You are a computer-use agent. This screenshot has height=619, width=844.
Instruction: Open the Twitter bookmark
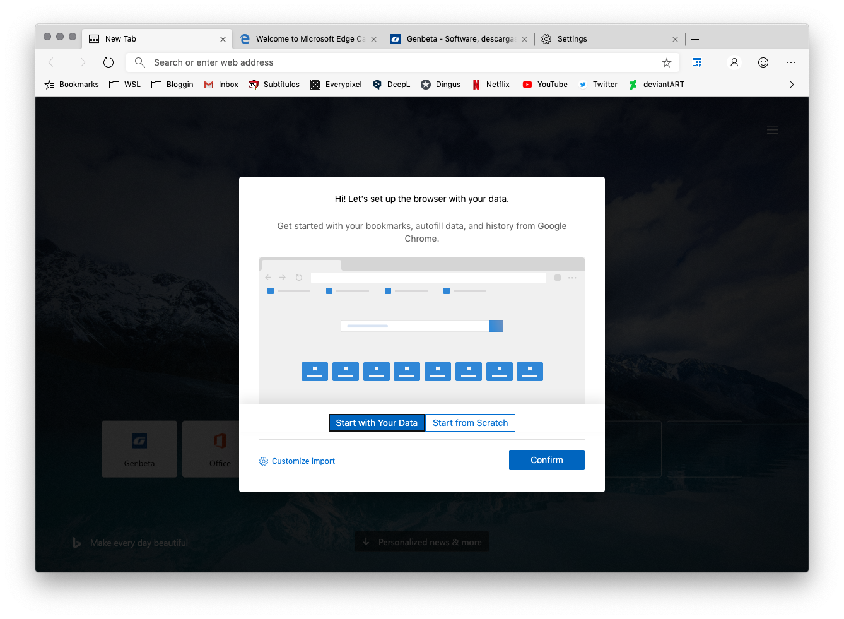(598, 85)
